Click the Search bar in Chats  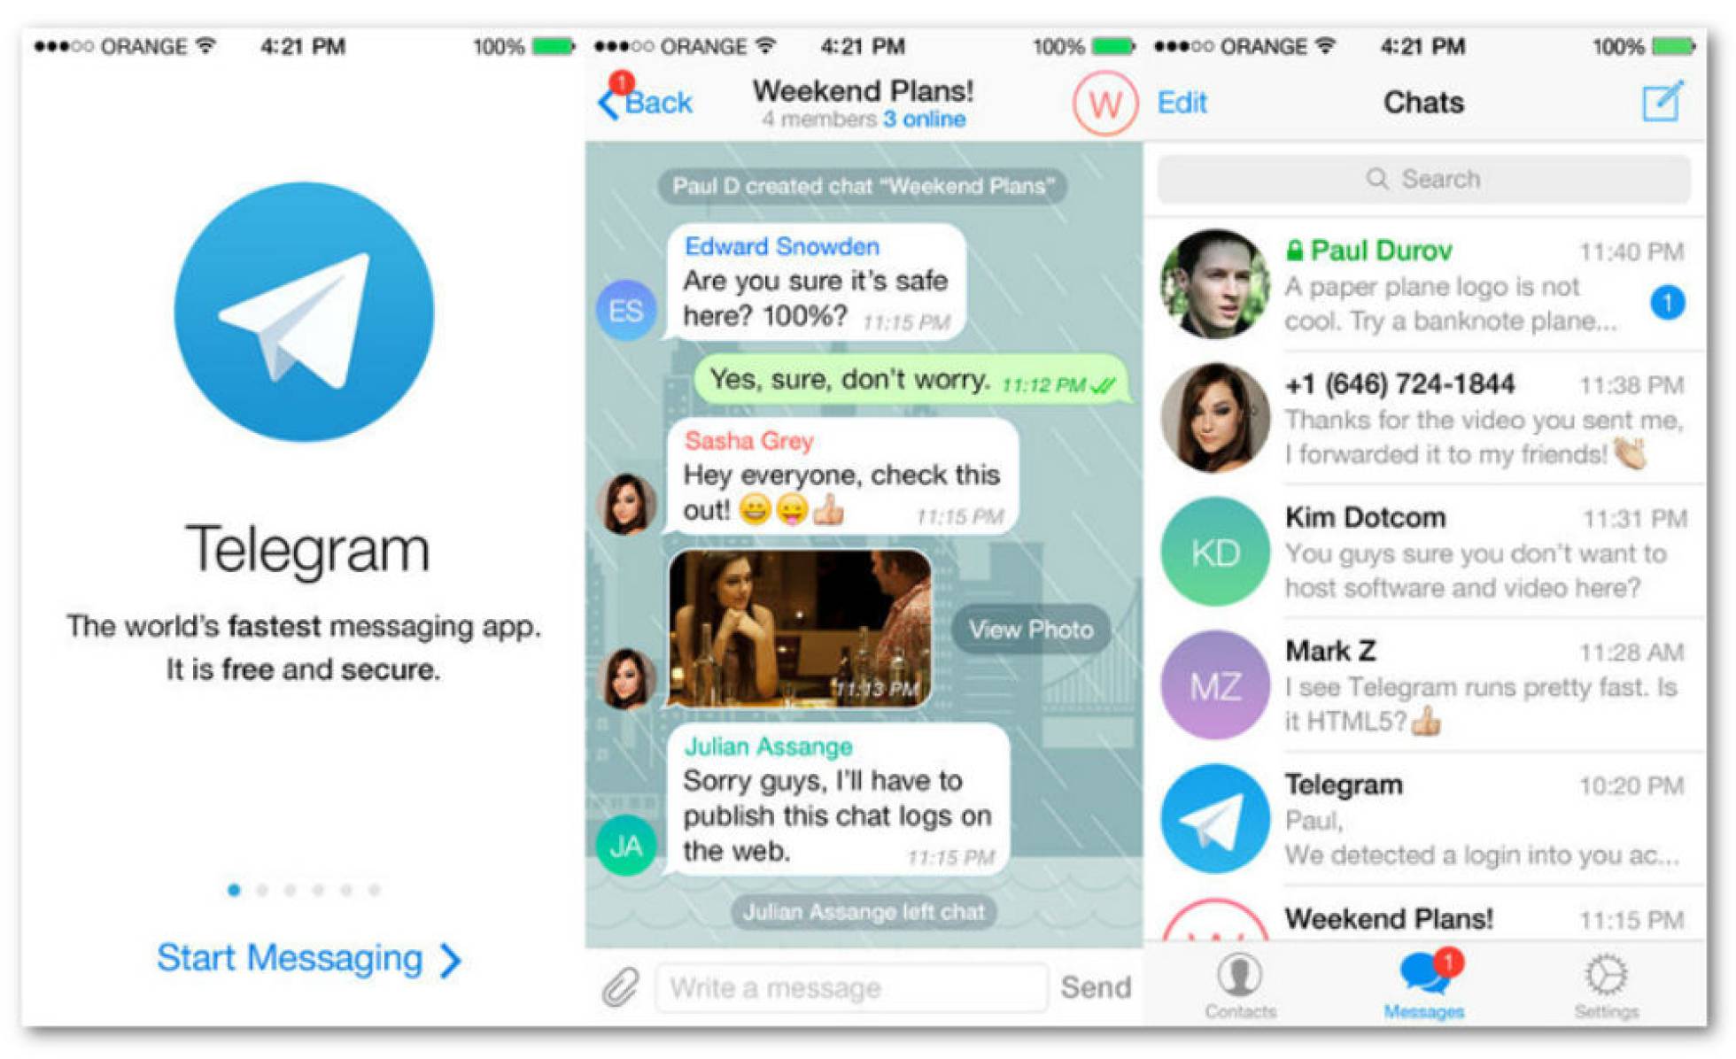click(1432, 174)
